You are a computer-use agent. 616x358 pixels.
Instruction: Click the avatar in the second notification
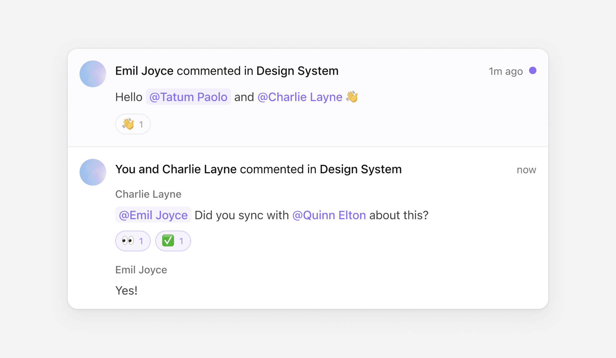tap(93, 172)
